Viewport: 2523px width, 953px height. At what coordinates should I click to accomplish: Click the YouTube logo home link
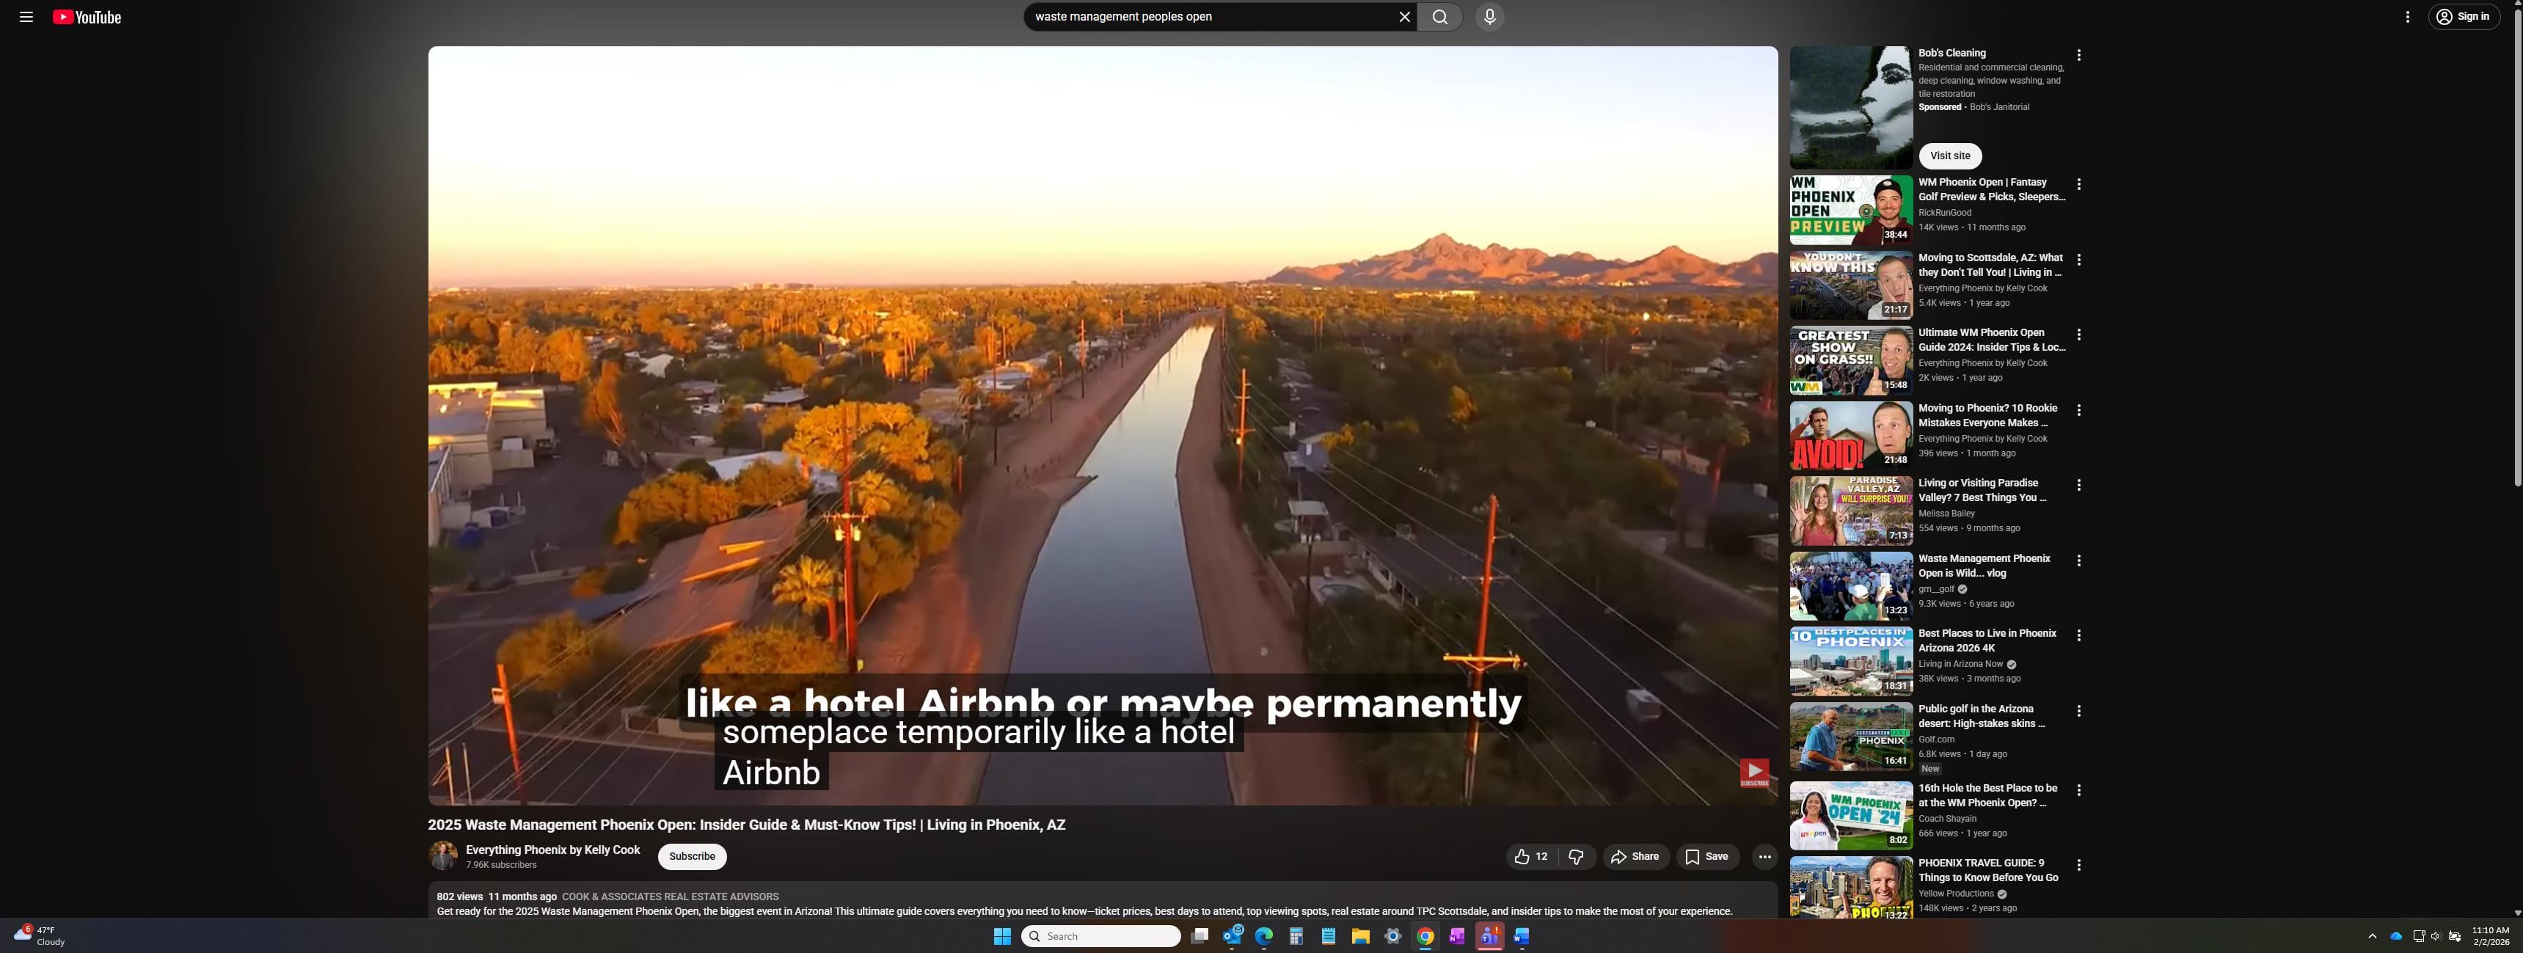87,17
